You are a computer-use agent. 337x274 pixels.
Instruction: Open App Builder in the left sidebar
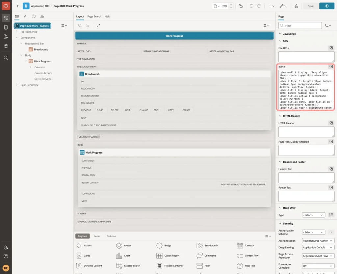pyautogui.click(x=6, y=18)
